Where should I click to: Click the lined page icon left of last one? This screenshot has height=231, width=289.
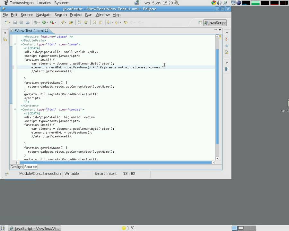point(94,22)
